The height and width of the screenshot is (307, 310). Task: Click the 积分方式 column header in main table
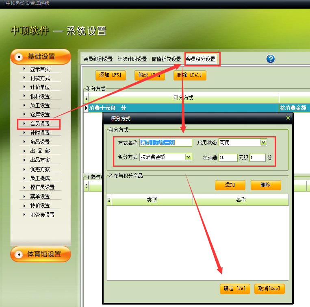pos(184,98)
